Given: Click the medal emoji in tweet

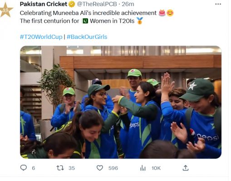Looking at the screenshot, I should [140, 21].
